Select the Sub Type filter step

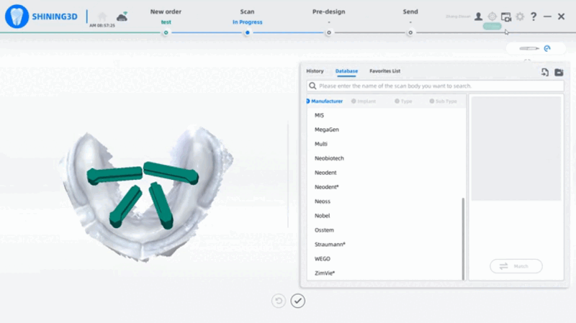point(443,101)
